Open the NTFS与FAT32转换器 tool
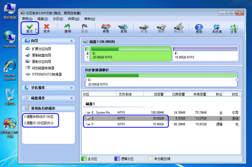This screenshot has width=252, height=167. (47, 74)
